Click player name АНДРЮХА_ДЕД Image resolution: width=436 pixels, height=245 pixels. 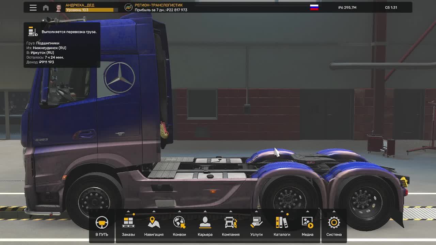click(80, 5)
